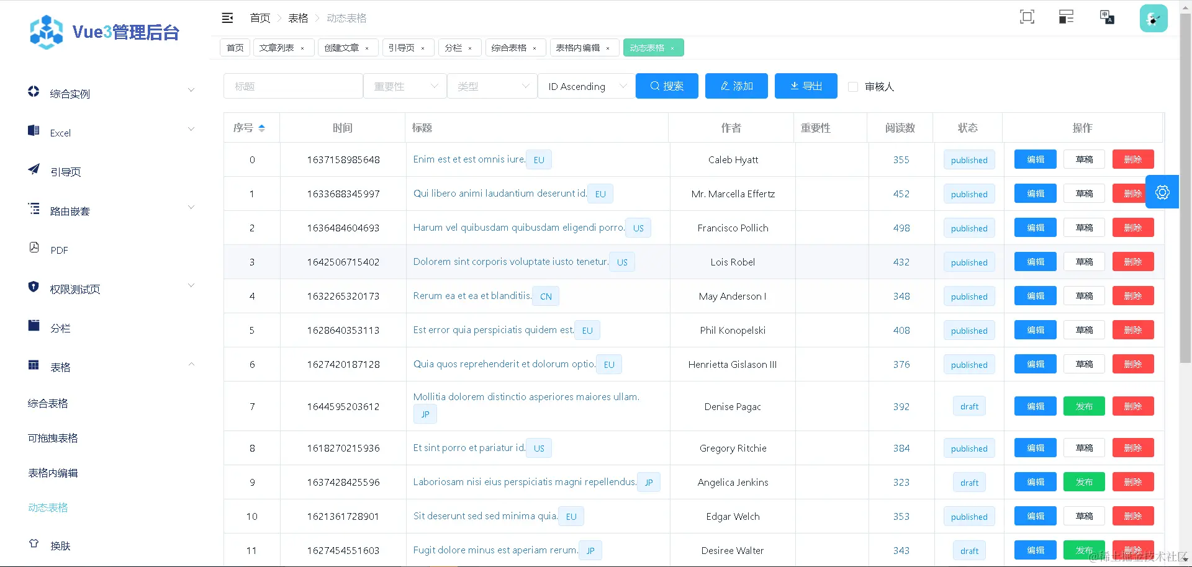Expand the Excel sidebar menu
The width and height of the screenshot is (1192, 567).
pos(191,129)
